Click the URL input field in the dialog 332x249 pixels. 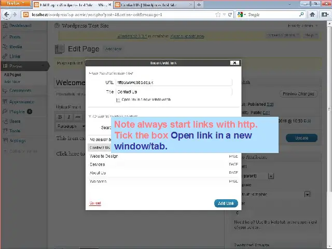(x=174, y=82)
